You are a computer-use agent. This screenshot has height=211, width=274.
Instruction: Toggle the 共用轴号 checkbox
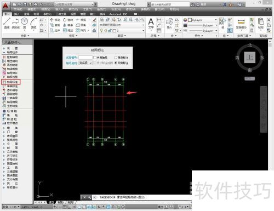tap(95, 58)
